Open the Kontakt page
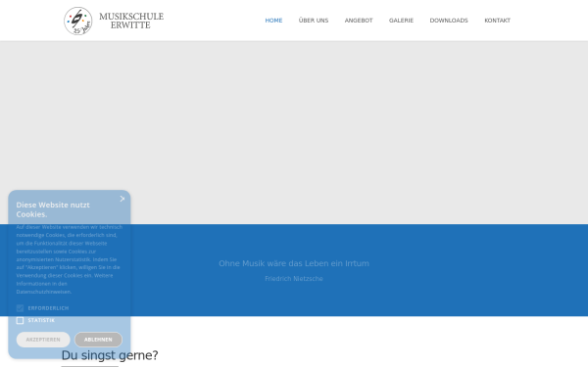The image size is (588, 367). (497, 21)
